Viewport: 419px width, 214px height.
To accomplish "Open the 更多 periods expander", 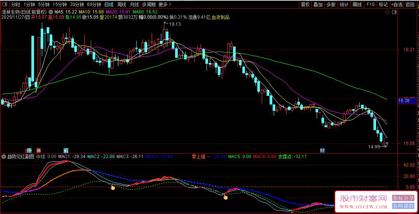I will (165, 5).
